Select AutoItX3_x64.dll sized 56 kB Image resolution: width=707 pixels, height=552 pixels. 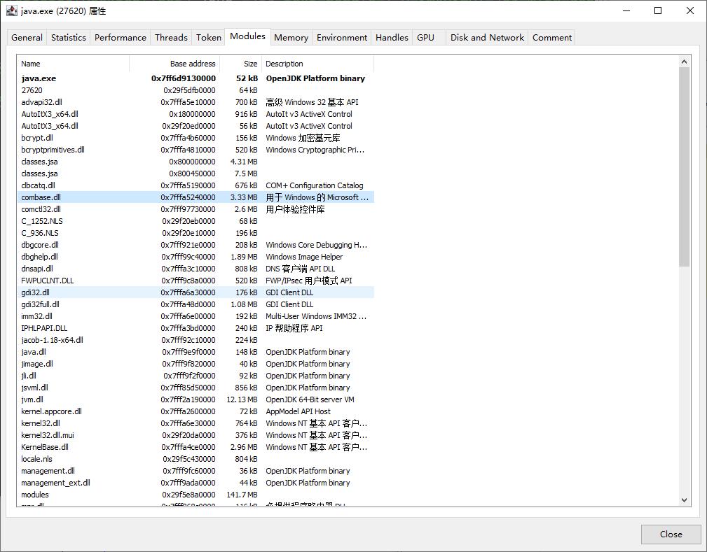[x=195, y=126]
